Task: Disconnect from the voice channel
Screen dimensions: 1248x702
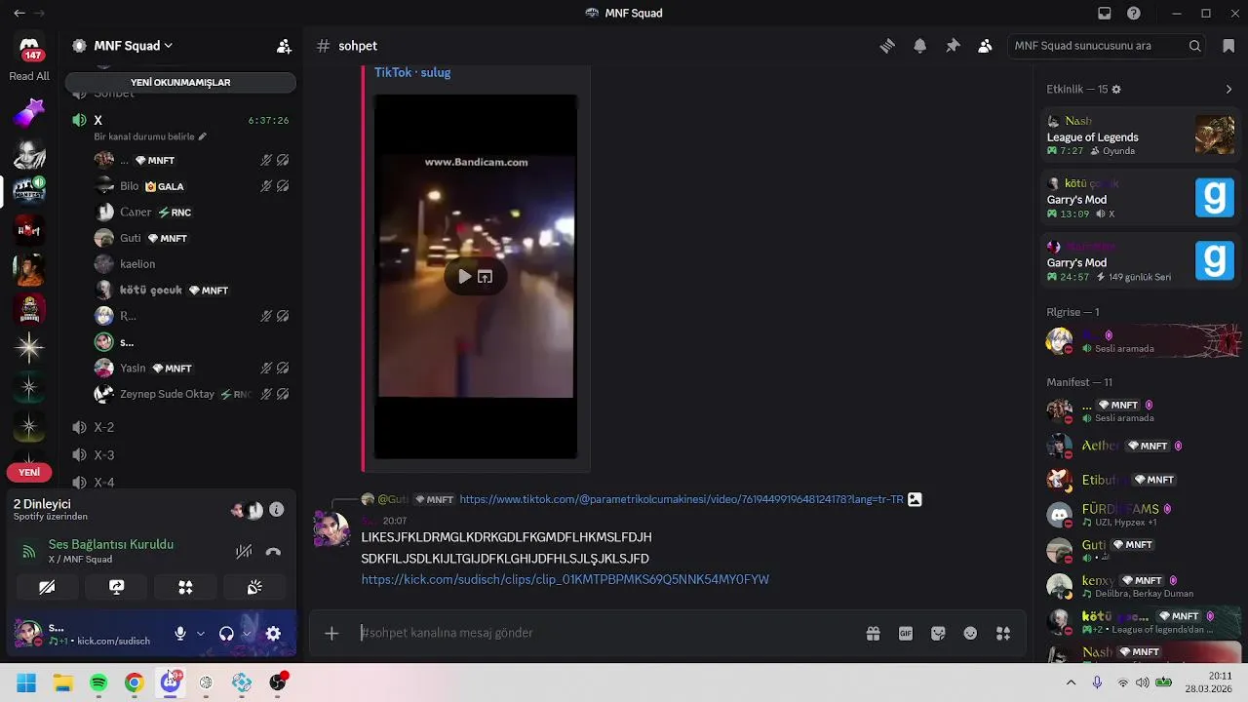Action: coord(273,552)
